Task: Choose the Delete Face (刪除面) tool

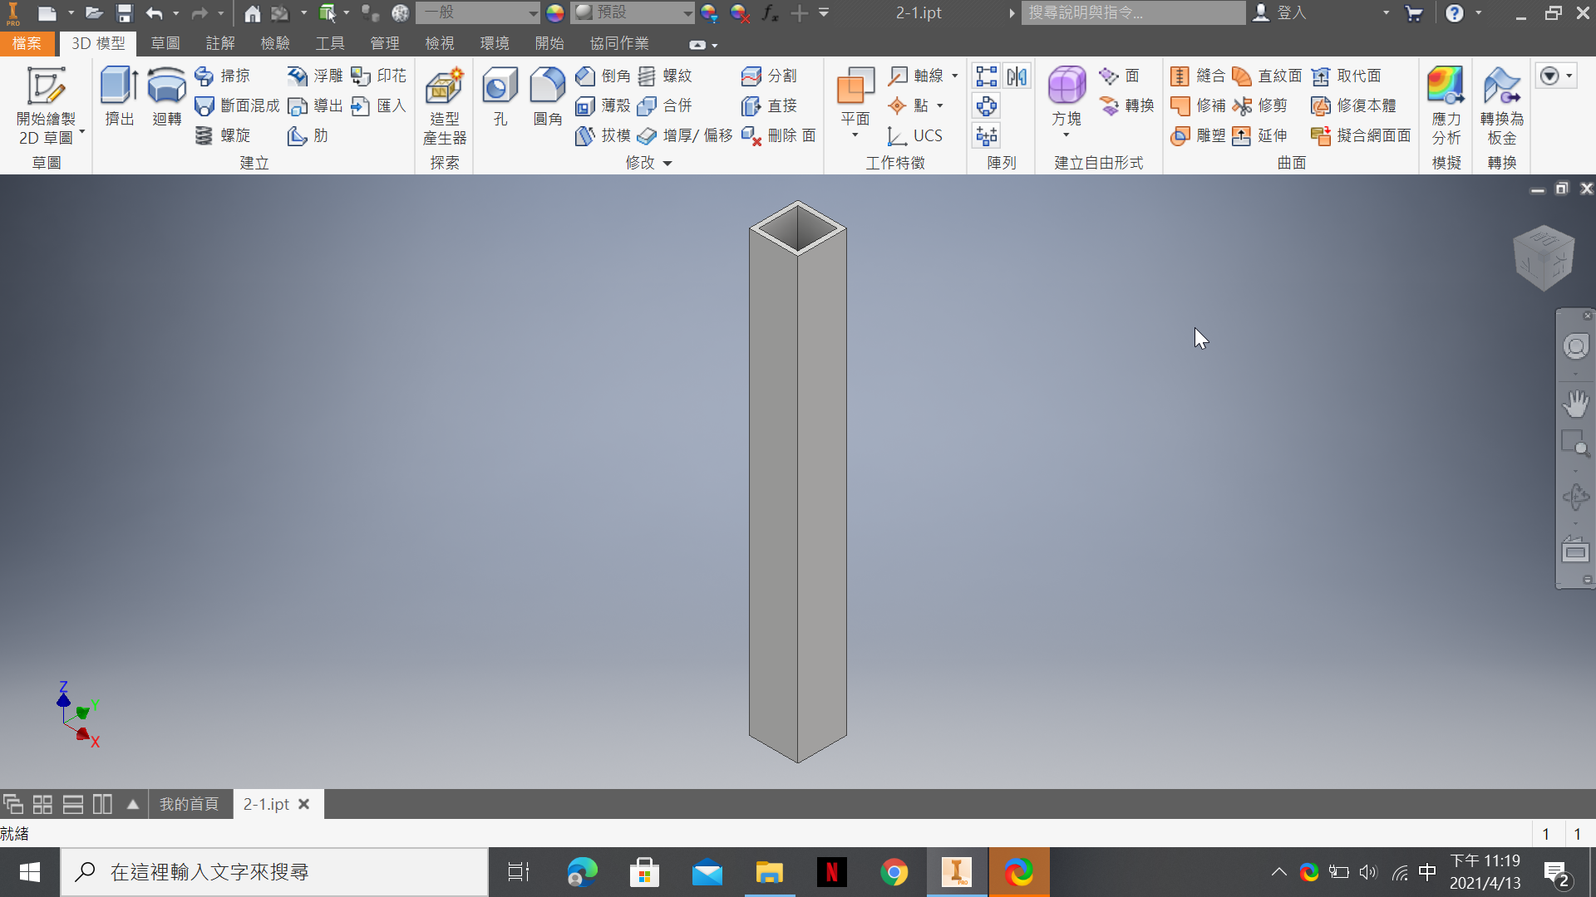Action: pyautogui.click(x=778, y=135)
